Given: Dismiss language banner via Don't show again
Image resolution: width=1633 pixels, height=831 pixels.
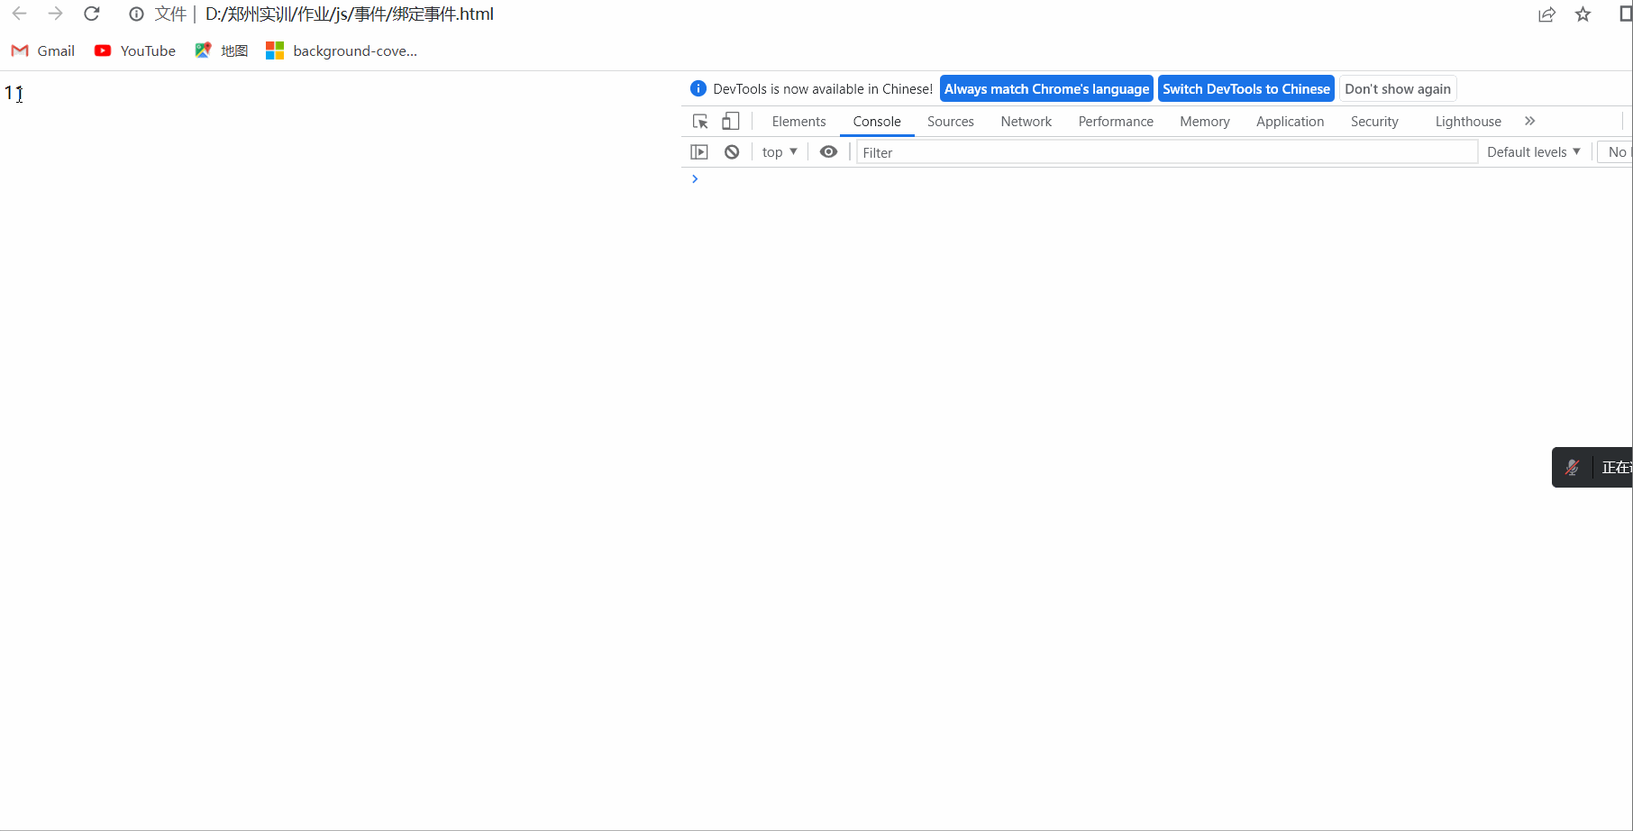Looking at the screenshot, I should tap(1398, 88).
